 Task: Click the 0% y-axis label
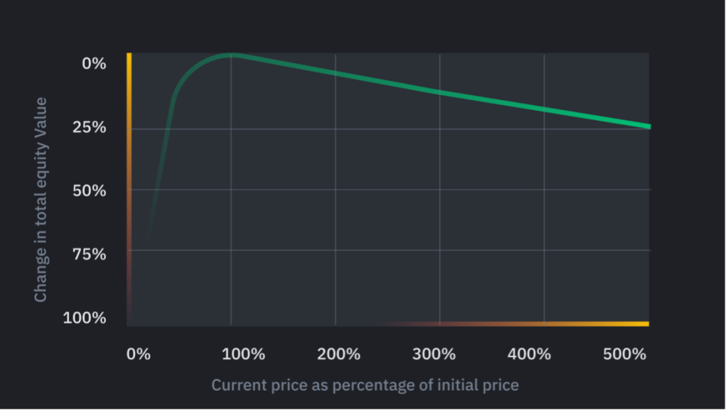(x=95, y=63)
